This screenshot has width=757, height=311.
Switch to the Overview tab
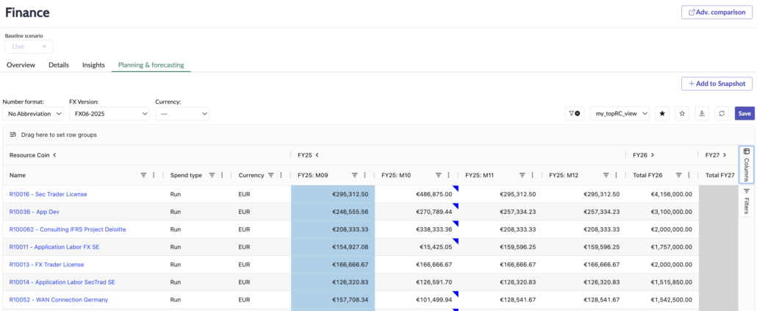pyautogui.click(x=21, y=65)
